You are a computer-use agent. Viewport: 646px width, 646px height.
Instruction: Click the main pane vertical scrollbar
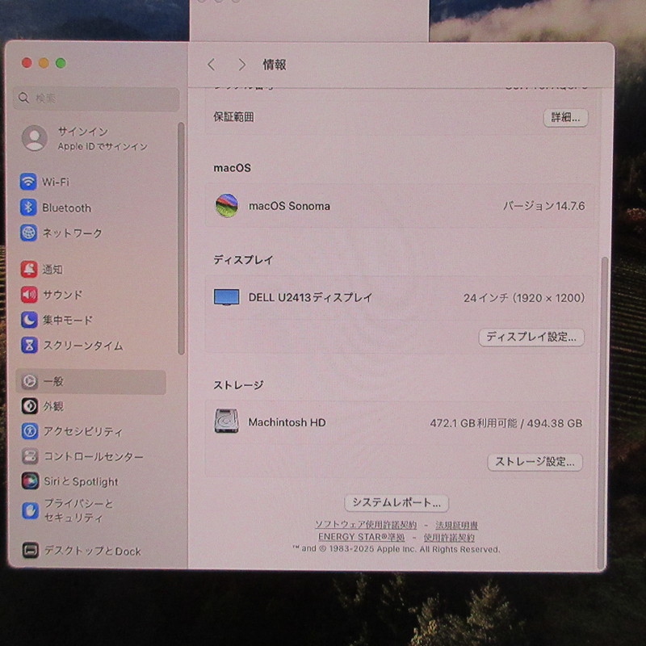click(604, 412)
